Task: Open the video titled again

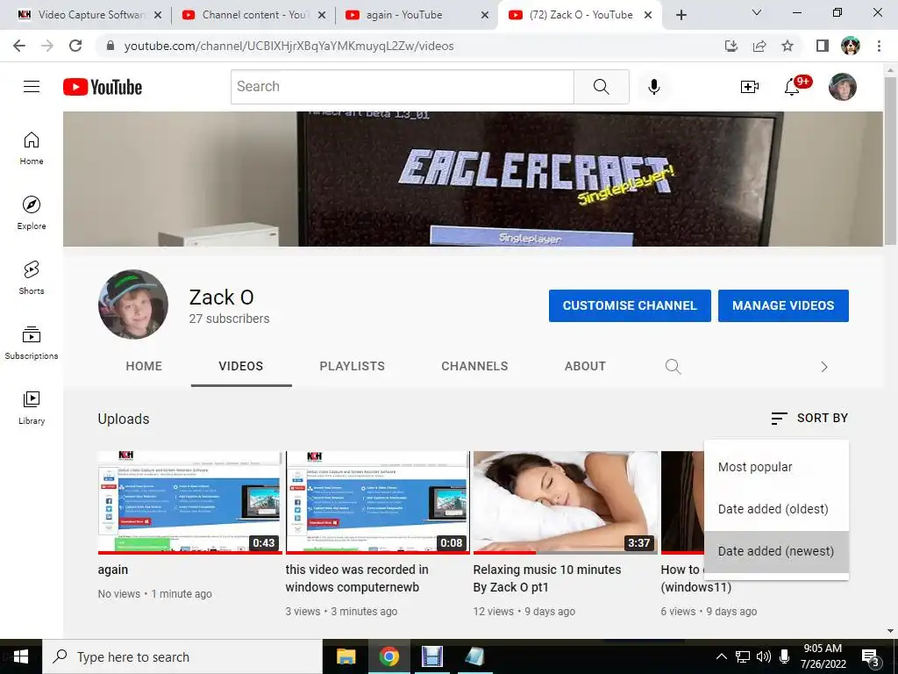Action: click(x=113, y=570)
